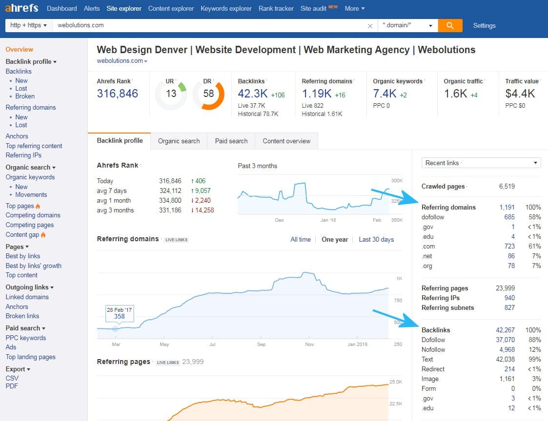Collapse the Pages sidebar section

pos(17,247)
